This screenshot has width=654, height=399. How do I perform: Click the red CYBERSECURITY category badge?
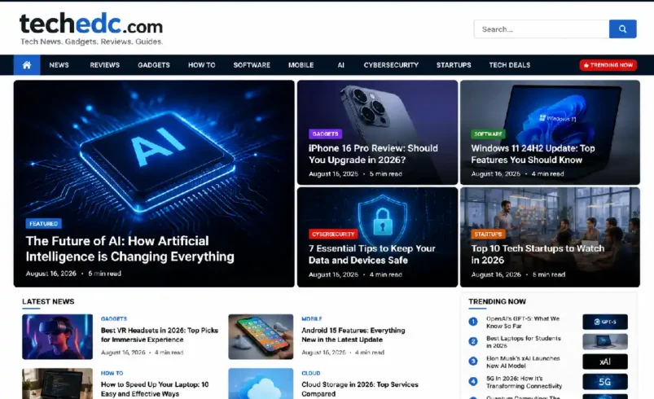tap(333, 235)
